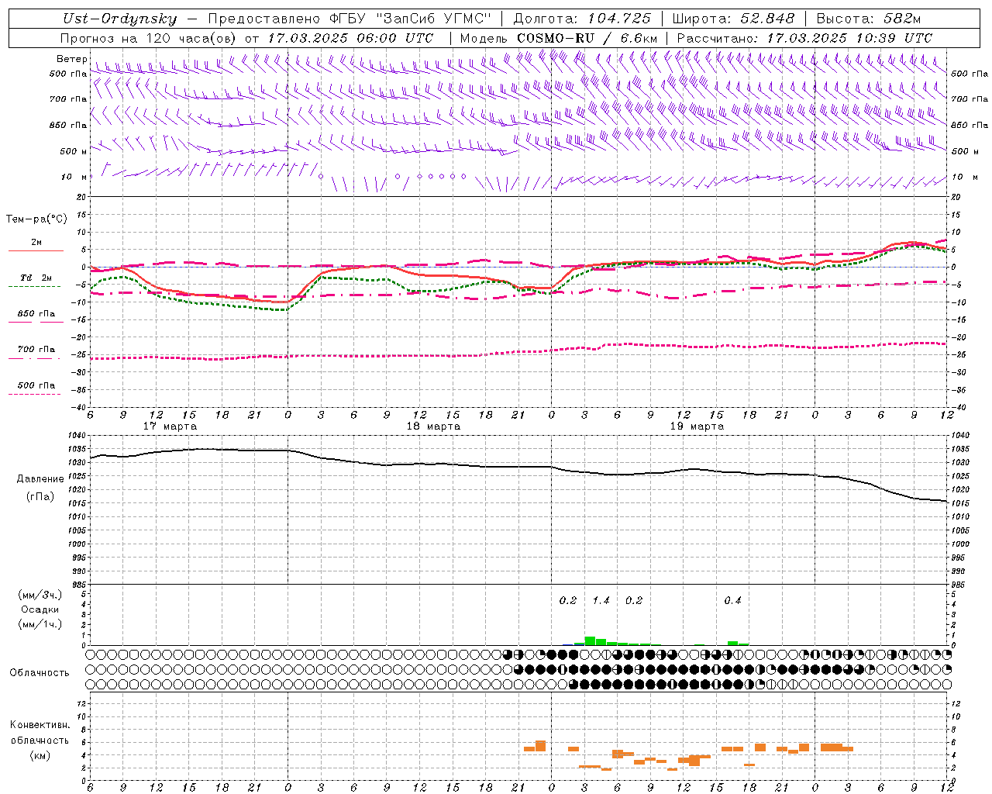Click the date label '18 марта'
The width and height of the screenshot is (992, 794).
coord(433,426)
